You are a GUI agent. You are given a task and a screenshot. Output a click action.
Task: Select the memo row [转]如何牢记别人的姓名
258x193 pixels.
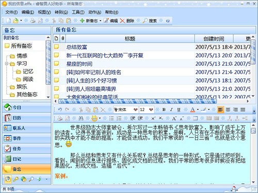152,72
